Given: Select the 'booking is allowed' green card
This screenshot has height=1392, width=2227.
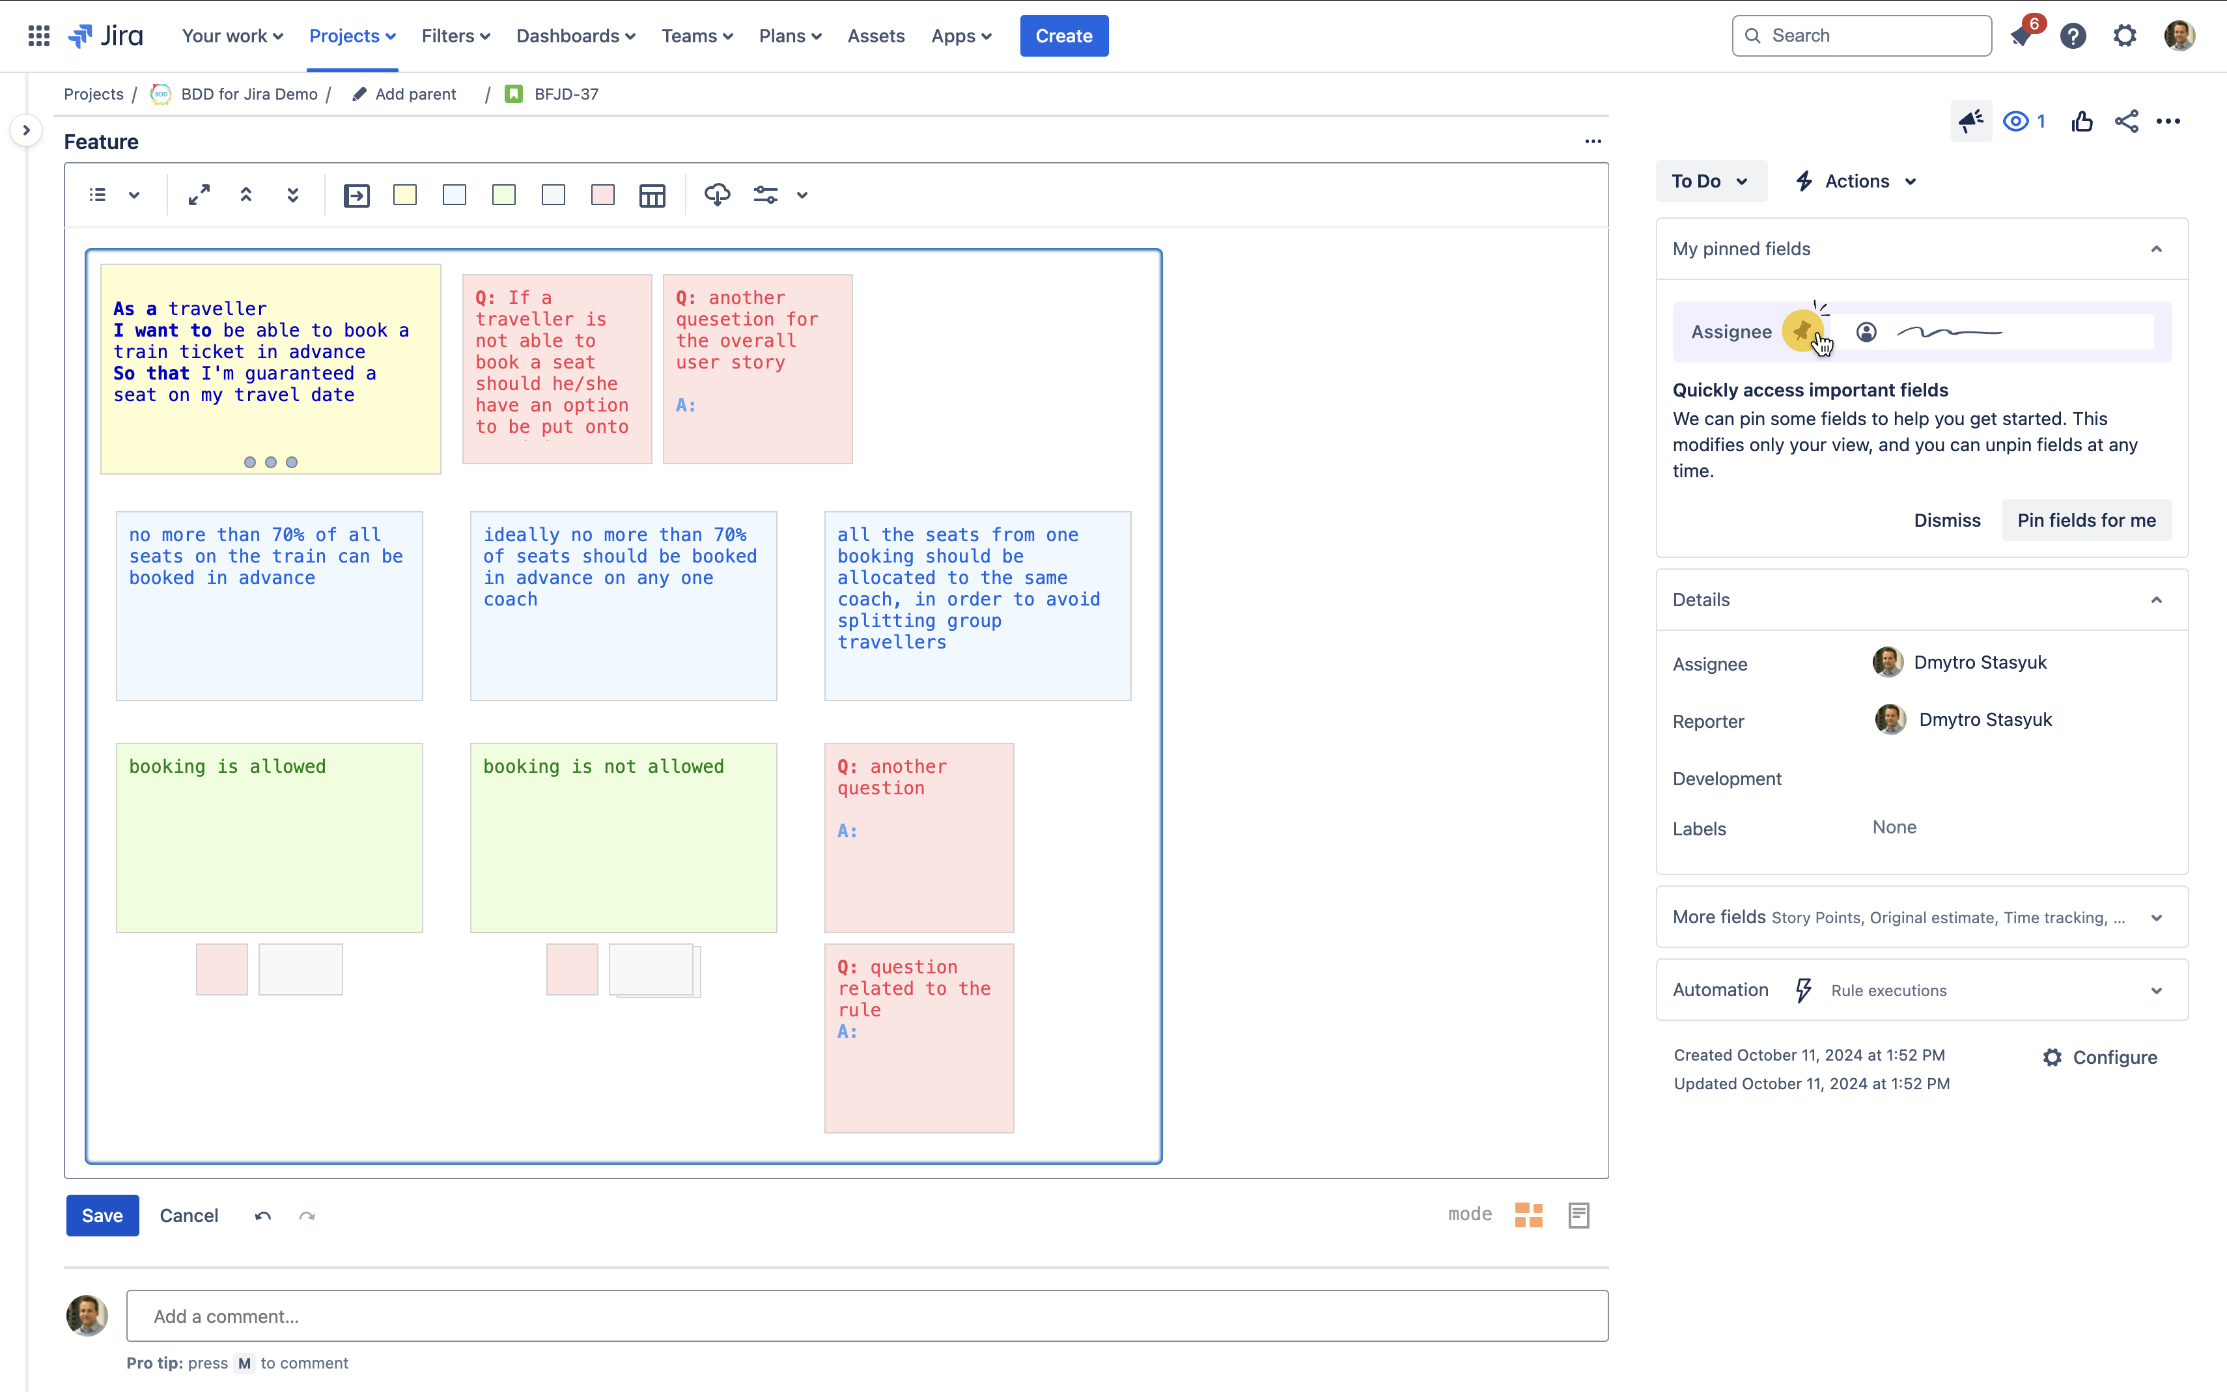Looking at the screenshot, I should click(270, 838).
